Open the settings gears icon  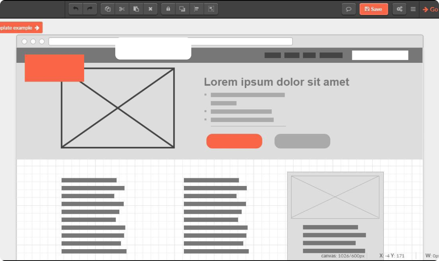click(399, 9)
